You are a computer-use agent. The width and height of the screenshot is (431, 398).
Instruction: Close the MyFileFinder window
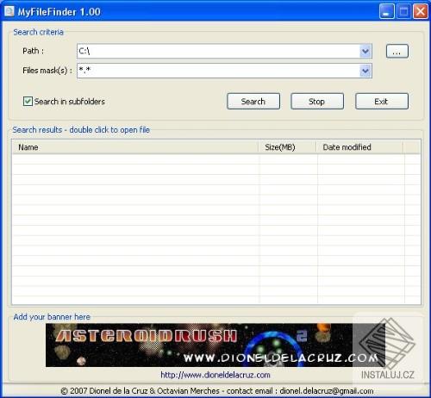coord(421,12)
